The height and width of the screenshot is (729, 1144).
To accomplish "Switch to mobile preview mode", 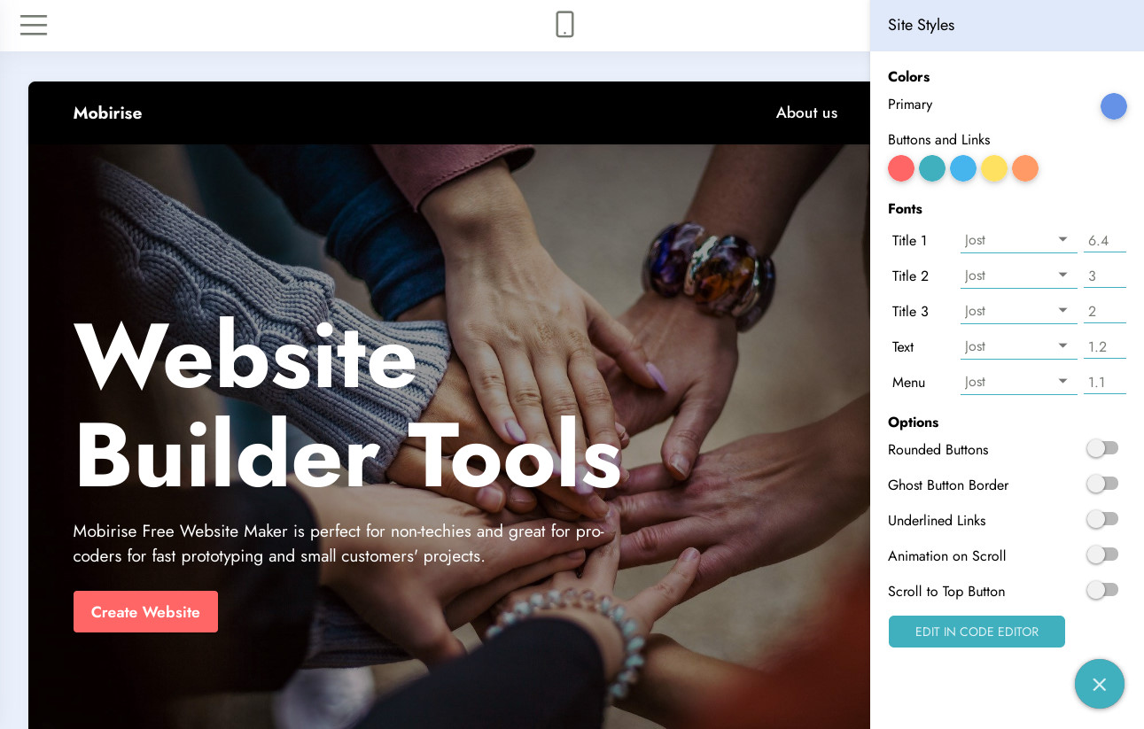I will click(564, 25).
